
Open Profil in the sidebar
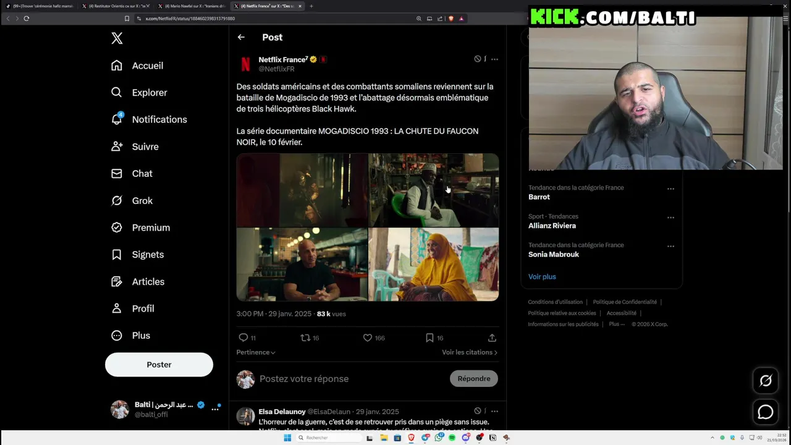[x=132, y=308]
